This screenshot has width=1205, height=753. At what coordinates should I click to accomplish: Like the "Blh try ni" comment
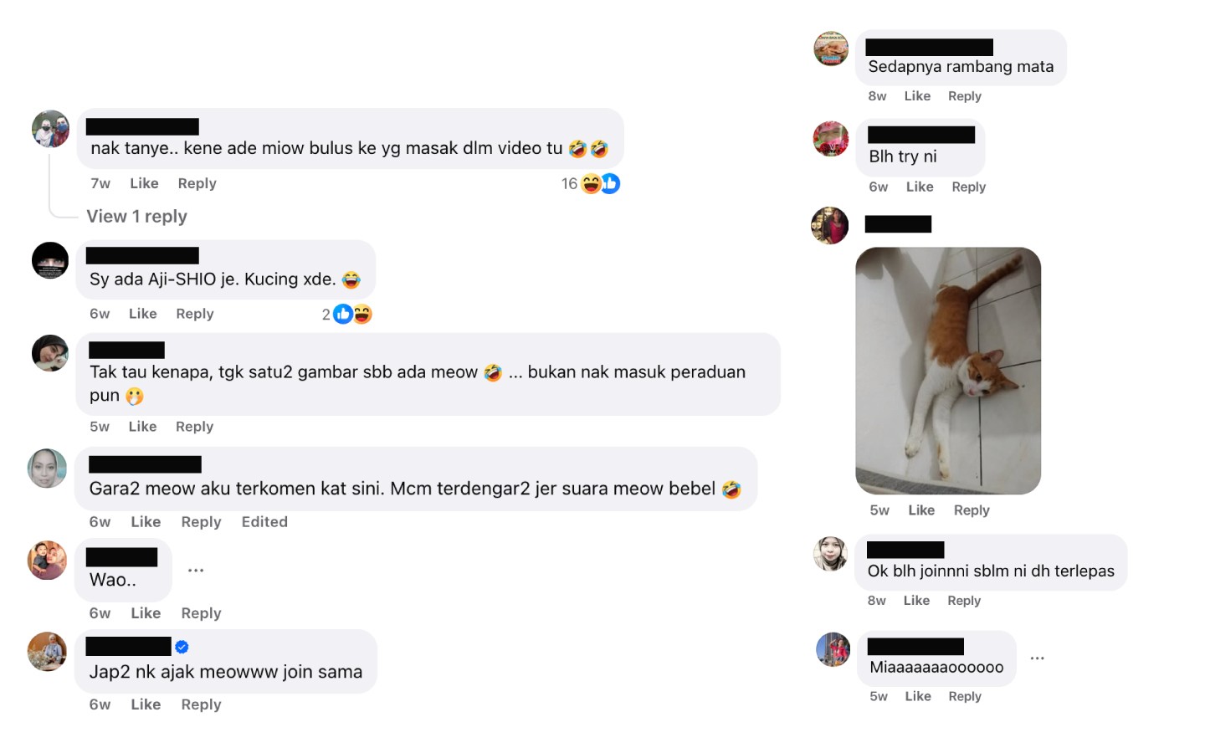(920, 187)
